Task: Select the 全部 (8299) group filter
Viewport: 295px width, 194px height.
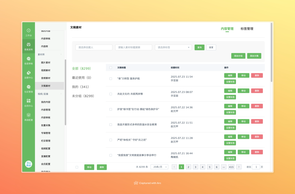Action: [81, 68]
